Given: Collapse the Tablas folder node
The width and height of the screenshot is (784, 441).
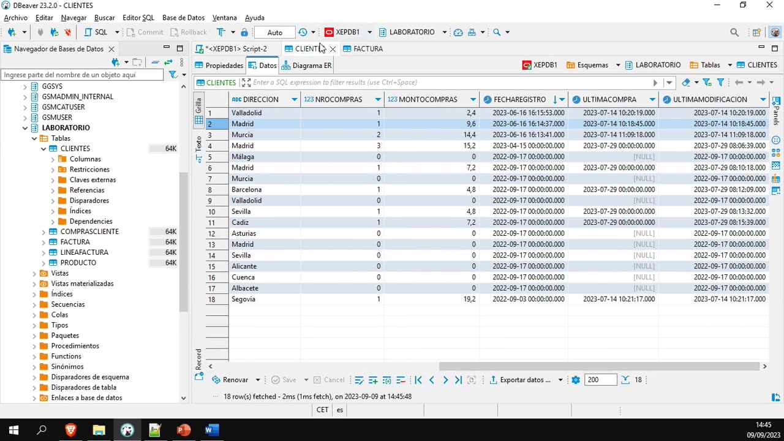Looking at the screenshot, I should pyautogui.click(x=34, y=138).
